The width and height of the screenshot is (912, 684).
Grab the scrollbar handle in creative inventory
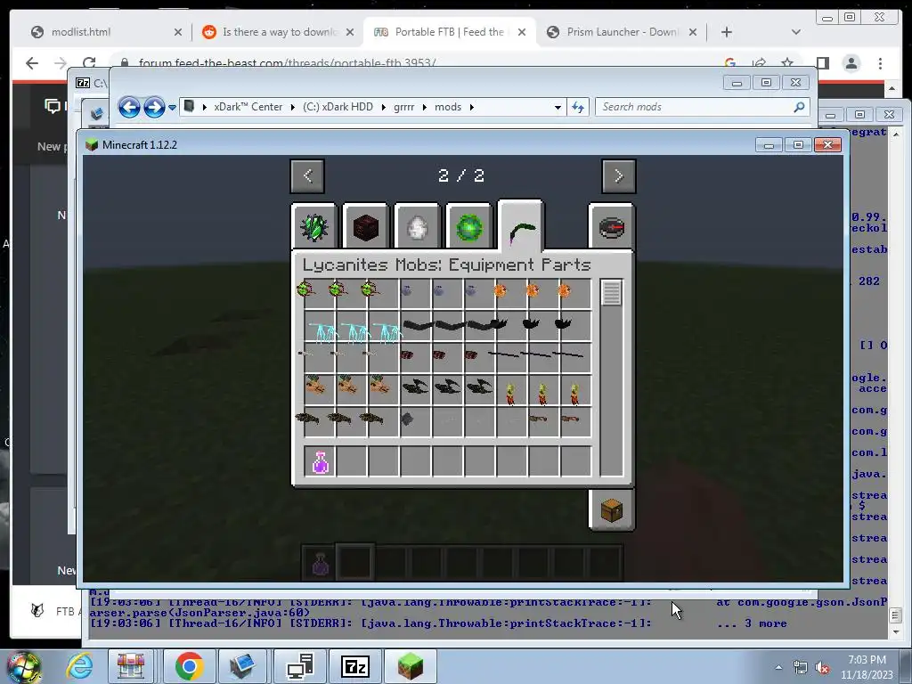tap(611, 292)
